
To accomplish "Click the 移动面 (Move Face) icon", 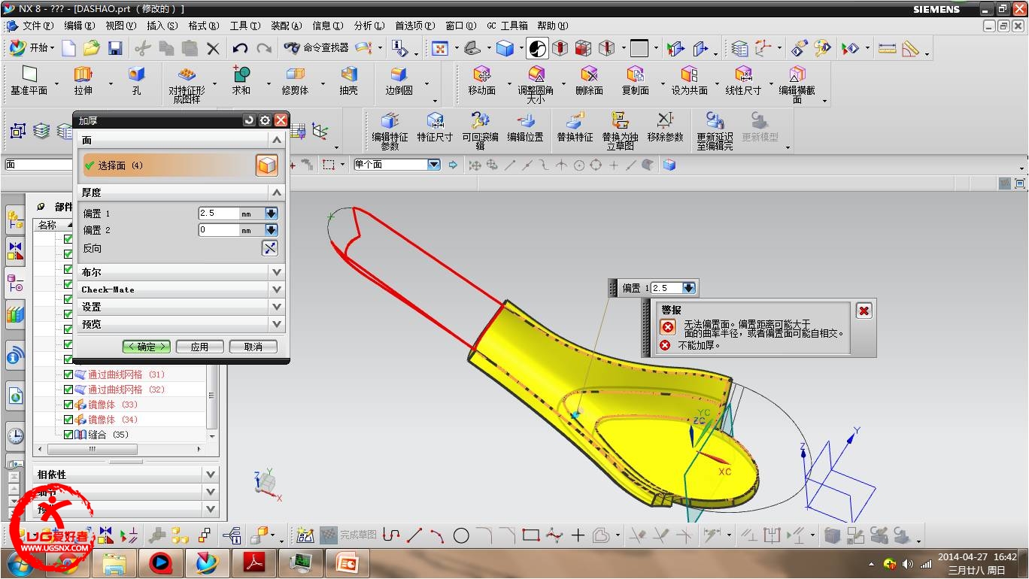I will tap(481, 74).
